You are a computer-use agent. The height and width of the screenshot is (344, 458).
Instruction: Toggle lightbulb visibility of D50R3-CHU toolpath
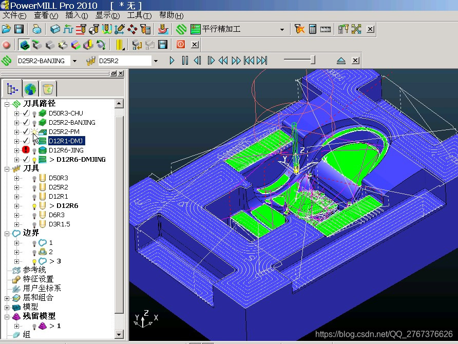pos(34,113)
